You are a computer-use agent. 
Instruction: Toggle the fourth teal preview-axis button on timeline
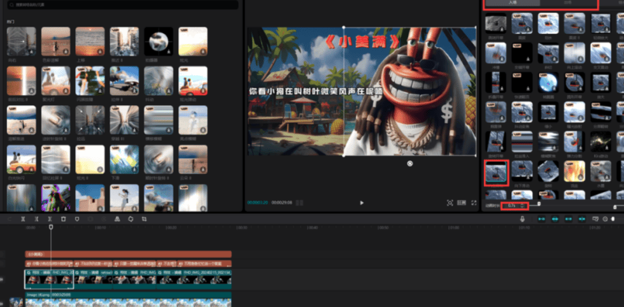click(x=581, y=219)
